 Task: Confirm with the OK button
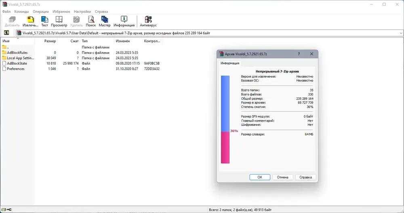click(x=260, y=177)
